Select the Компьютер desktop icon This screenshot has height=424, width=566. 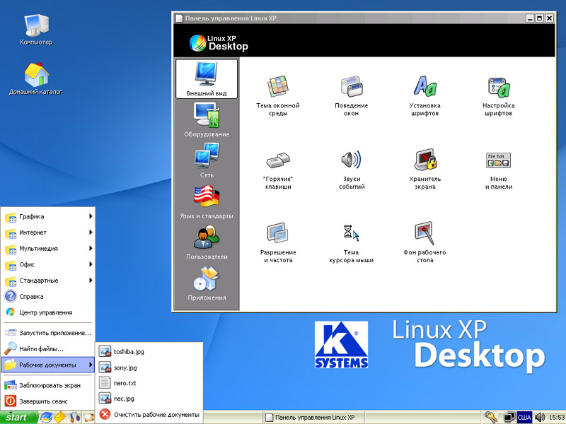(x=36, y=30)
